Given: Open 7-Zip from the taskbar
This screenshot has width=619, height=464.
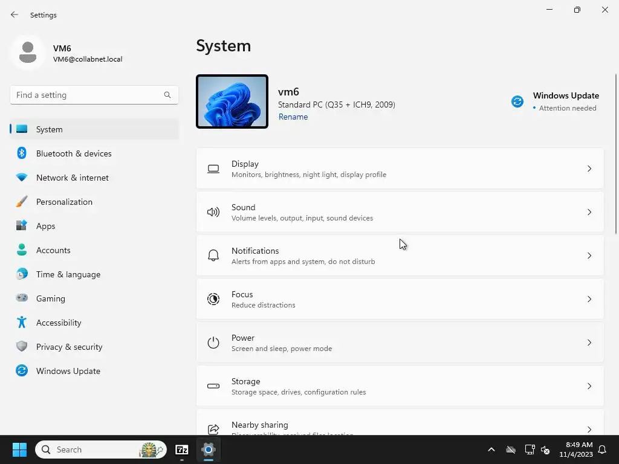Looking at the screenshot, I should point(181,449).
